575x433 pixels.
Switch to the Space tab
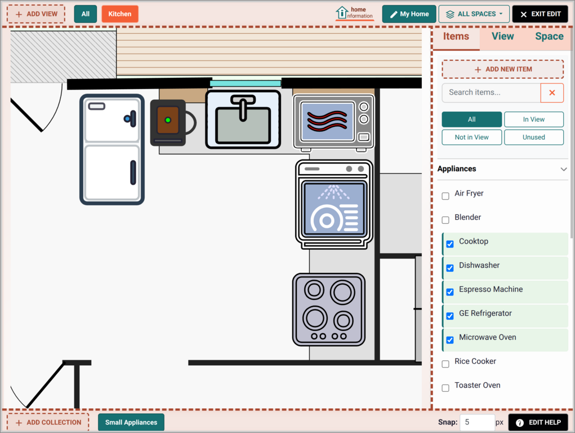click(549, 36)
